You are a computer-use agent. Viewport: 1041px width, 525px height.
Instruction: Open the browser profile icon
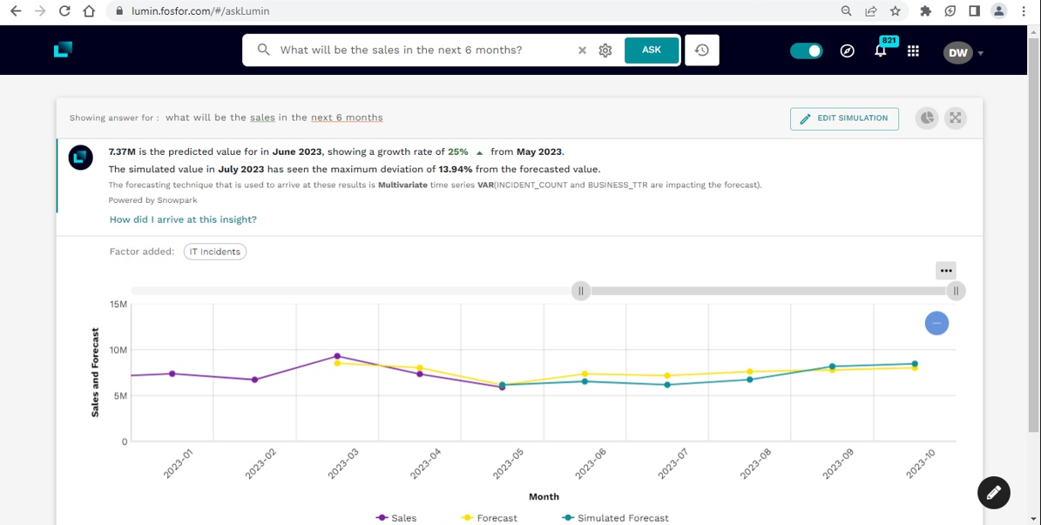[998, 11]
